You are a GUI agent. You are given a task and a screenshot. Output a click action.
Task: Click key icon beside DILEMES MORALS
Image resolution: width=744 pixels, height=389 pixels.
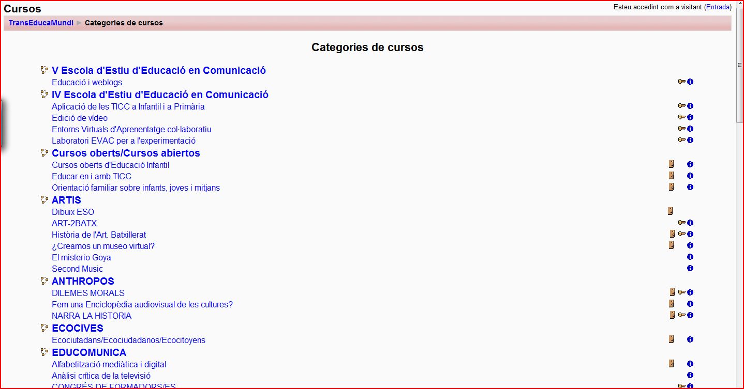681,292
